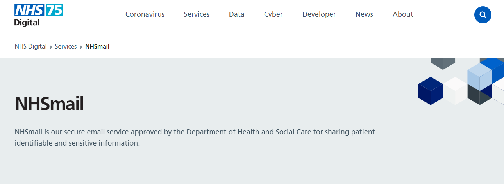Screen dimensions: 504x195
Task: Open Services in the top navigation
Action: click(x=197, y=14)
